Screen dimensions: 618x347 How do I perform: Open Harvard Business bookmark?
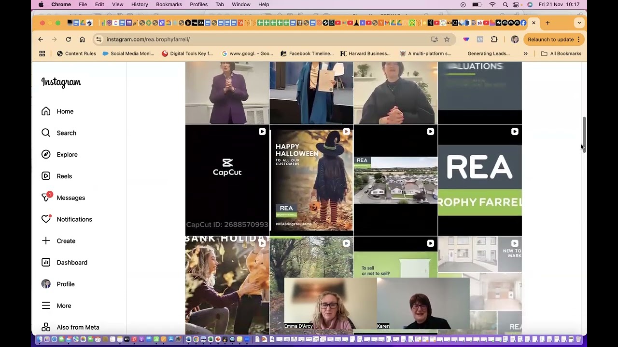365,53
